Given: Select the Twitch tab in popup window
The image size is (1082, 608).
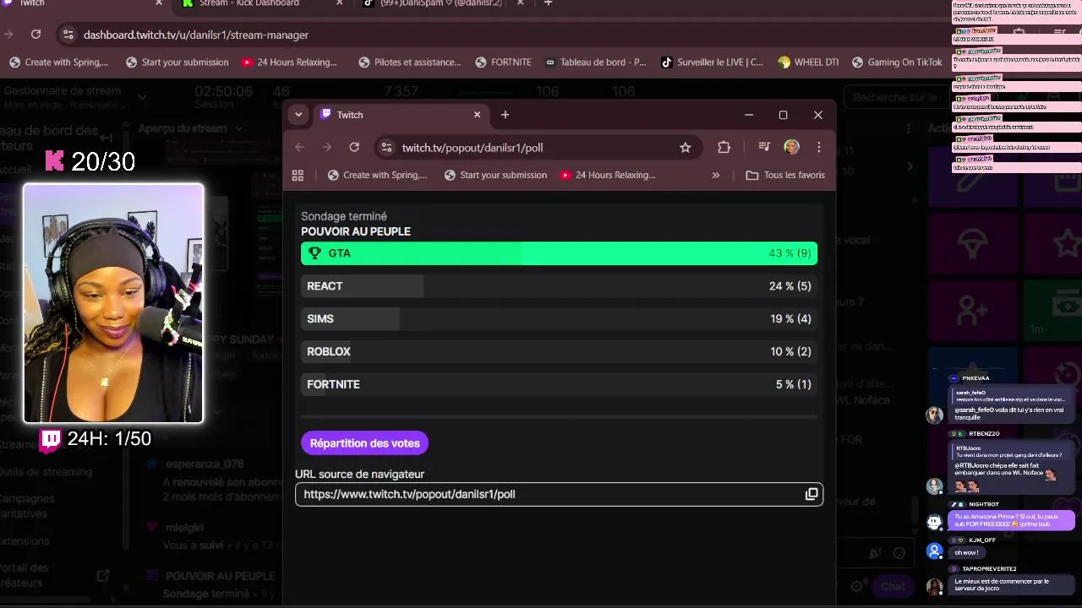Looking at the screenshot, I should [x=402, y=115].
